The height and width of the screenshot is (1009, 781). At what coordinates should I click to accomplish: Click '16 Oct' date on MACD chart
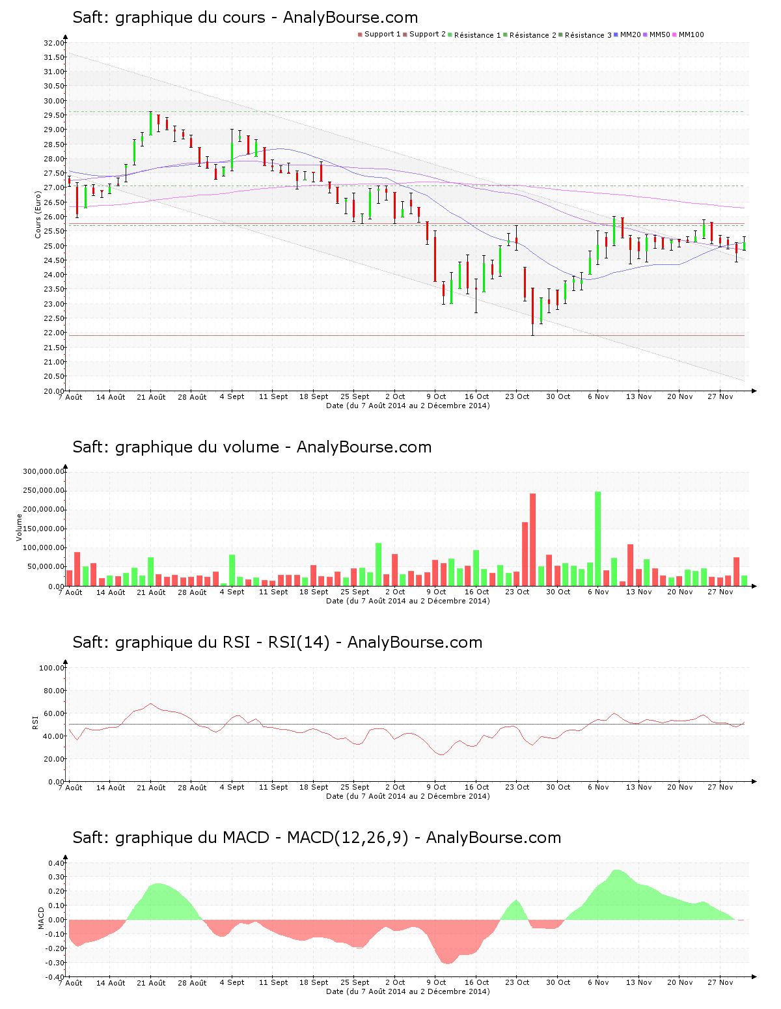476,982
